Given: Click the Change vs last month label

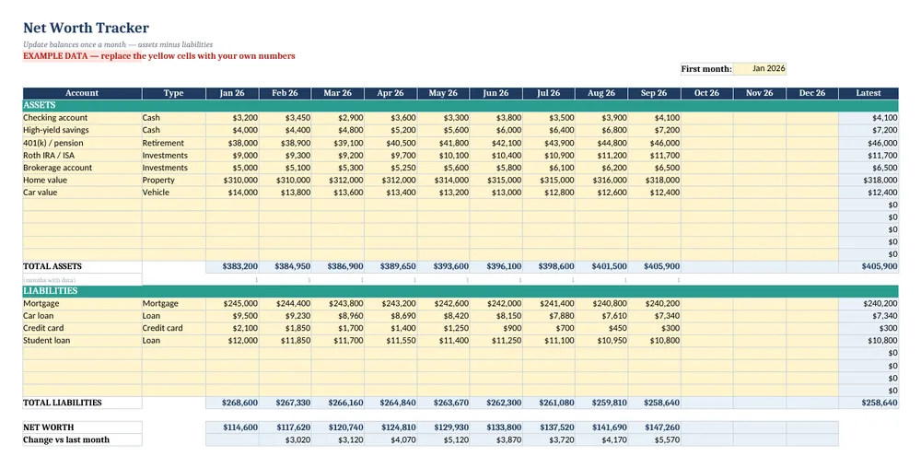Looking at the screenshot, I should coord(82,439).
